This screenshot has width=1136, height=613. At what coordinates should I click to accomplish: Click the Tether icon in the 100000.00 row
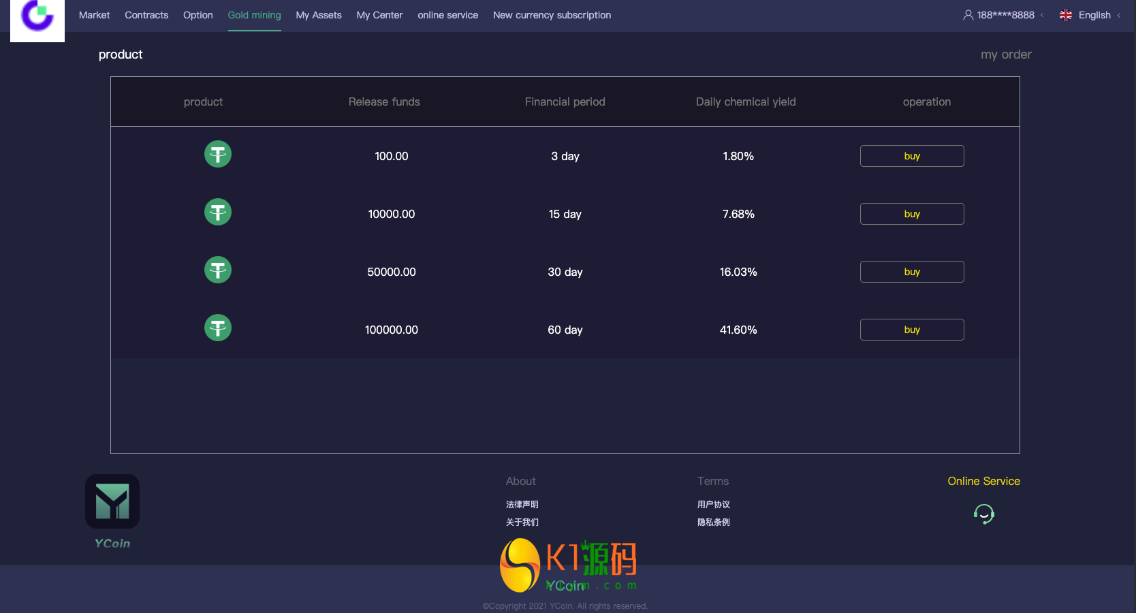(x=218, y=328)
